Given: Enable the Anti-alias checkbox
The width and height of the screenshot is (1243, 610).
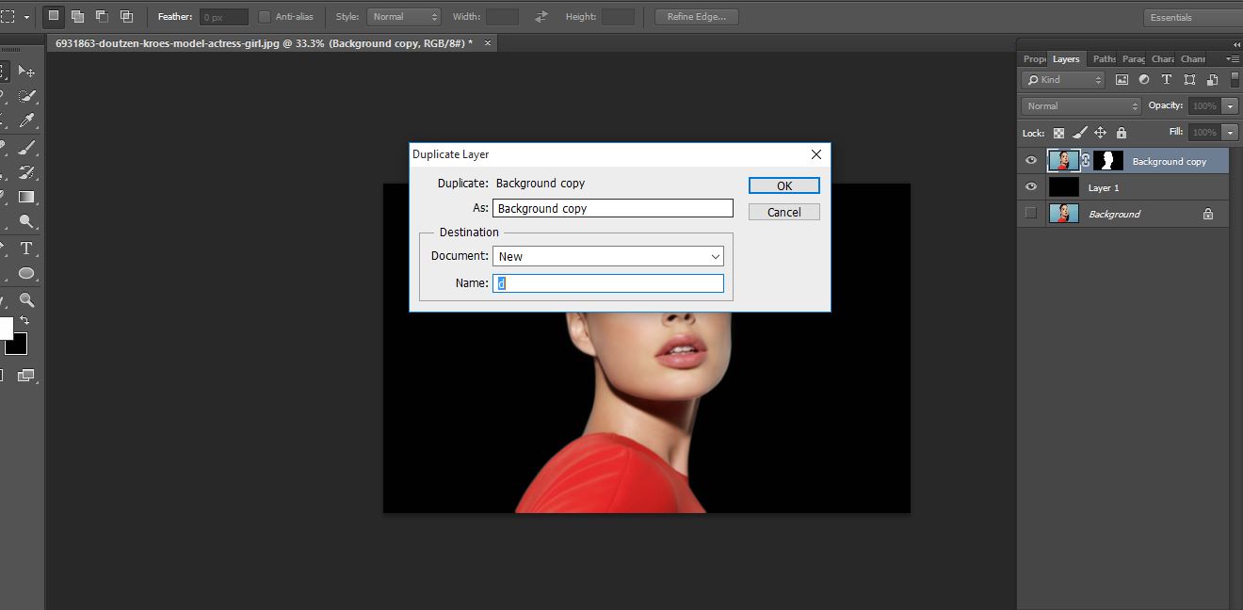Looking at the screenshot, I should point(265,16).
